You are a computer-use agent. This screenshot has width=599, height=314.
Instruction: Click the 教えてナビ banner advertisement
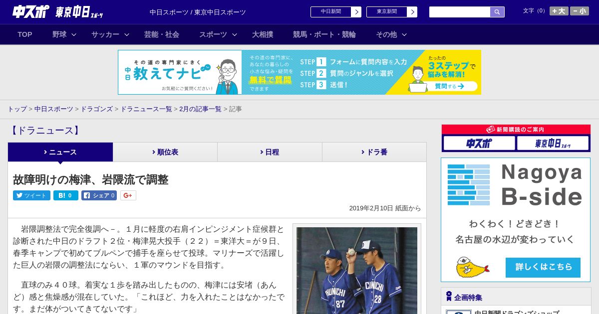pos(299,72)
